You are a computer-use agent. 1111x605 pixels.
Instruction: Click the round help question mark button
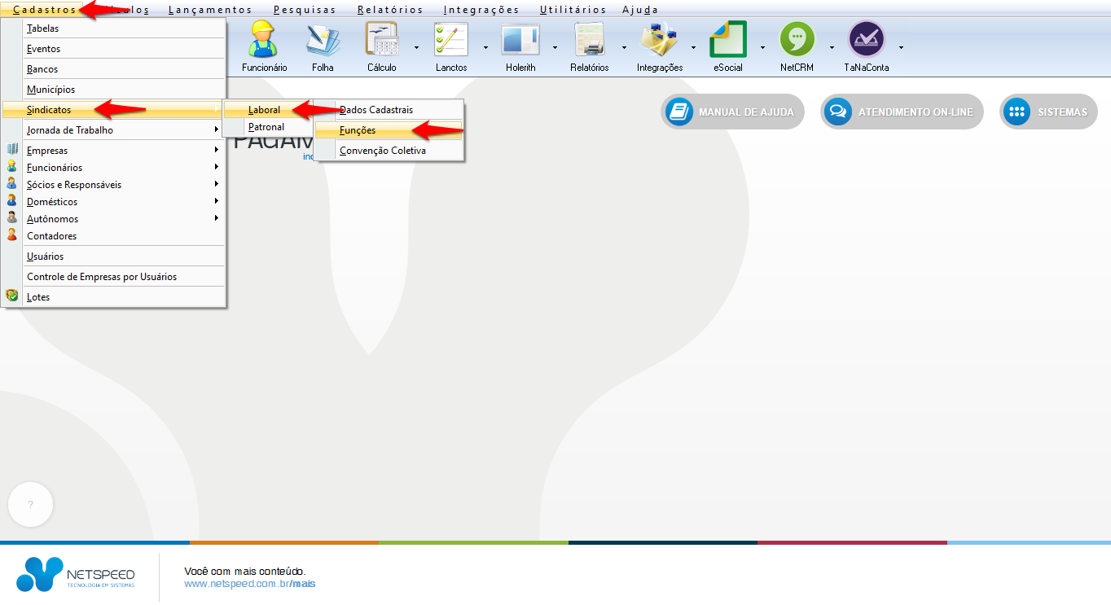[31, 505]
